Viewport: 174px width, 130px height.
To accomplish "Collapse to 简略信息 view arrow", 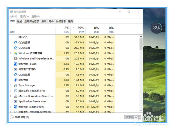I will [12, 117].
